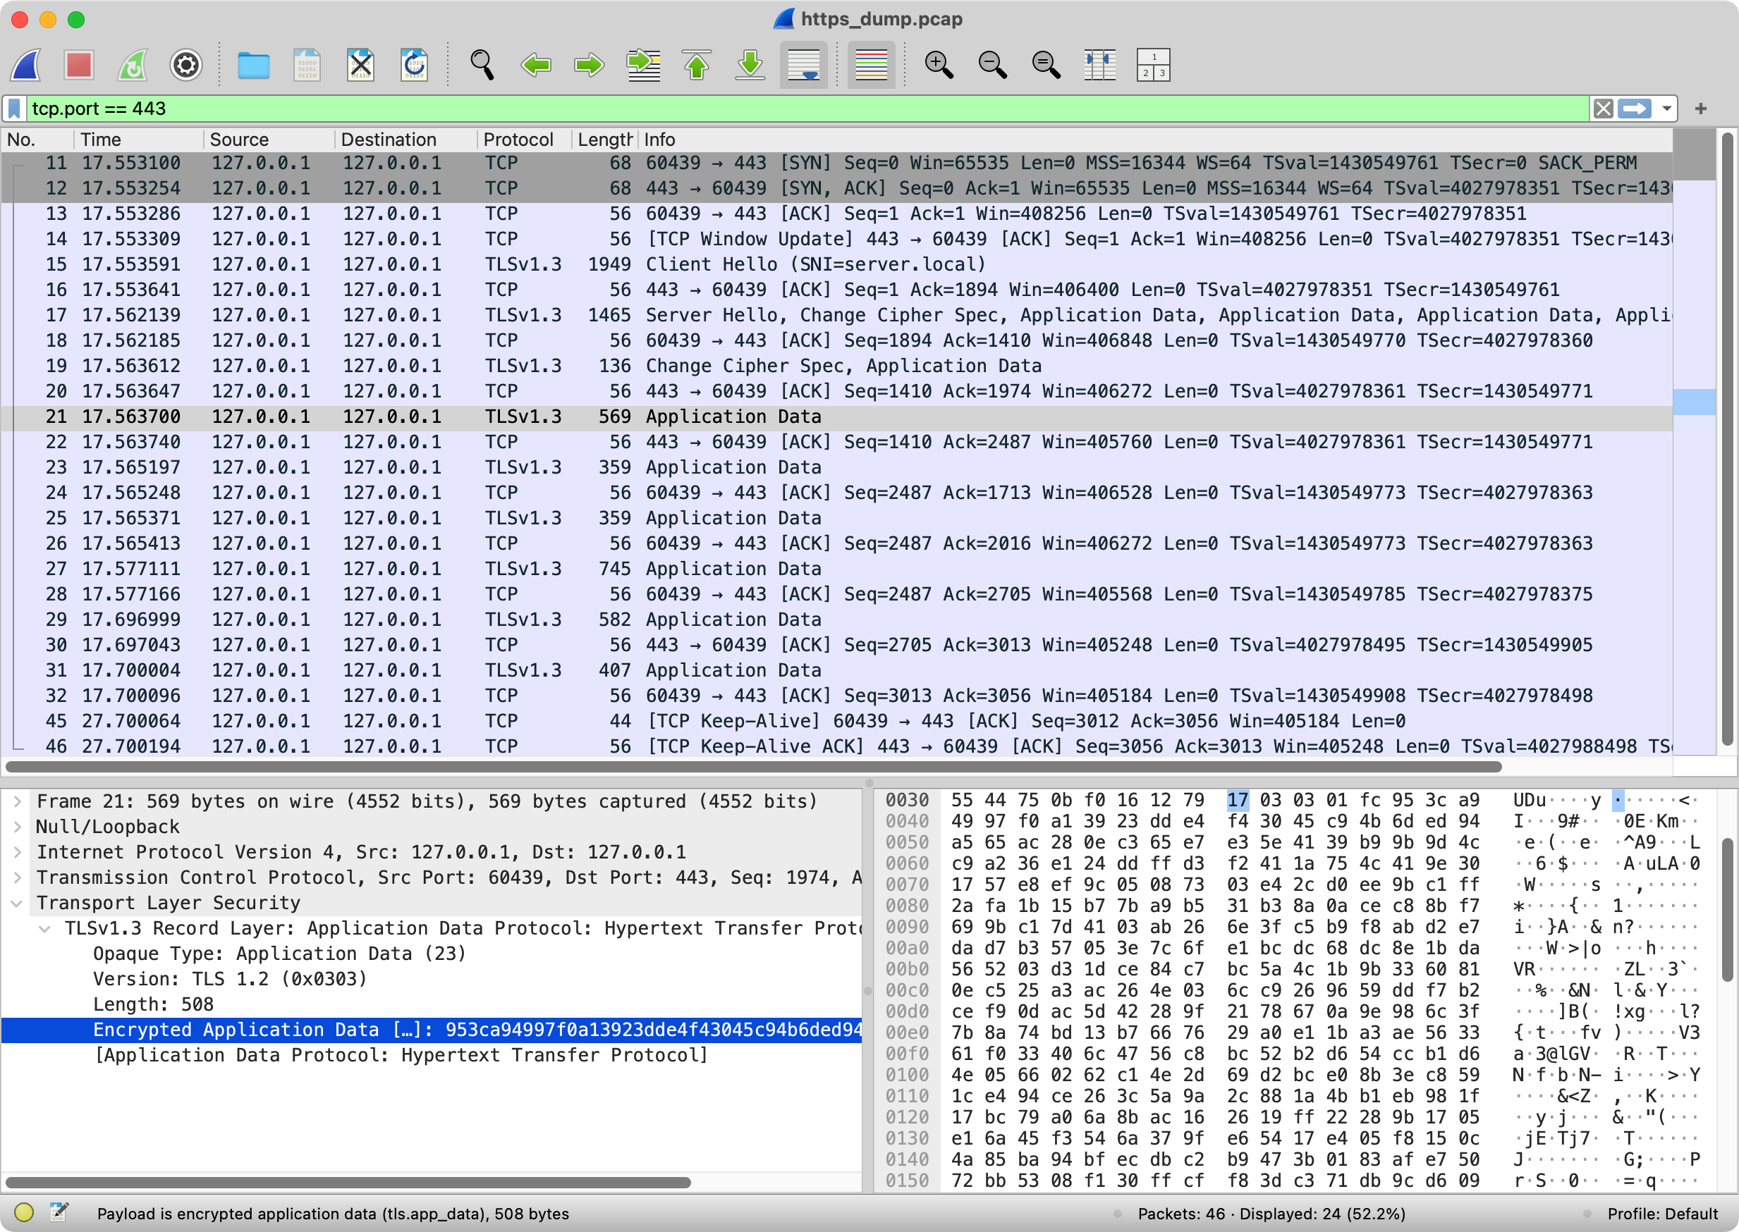This screenshot has width=1739, height=1232.
Task: Toggle packet colorization rules button
Action: pyautogui.click(x=871, y=66)
